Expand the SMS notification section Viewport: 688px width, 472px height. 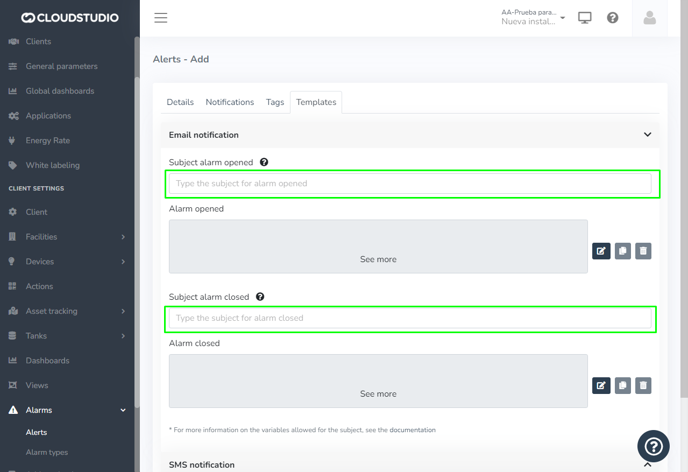coord(647,464)
